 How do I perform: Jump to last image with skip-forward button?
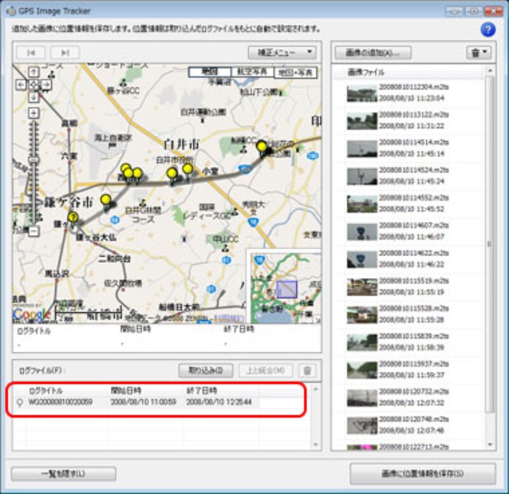[x=64, y=53]
